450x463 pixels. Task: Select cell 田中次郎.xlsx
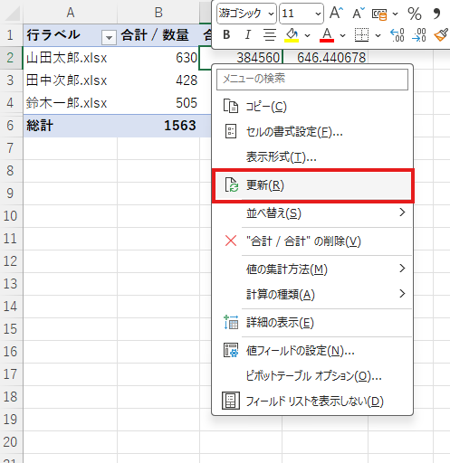click(x=70, y=80)
